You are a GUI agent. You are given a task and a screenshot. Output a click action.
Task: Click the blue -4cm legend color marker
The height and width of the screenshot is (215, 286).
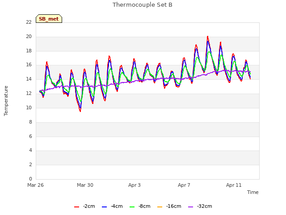[104, 207]
